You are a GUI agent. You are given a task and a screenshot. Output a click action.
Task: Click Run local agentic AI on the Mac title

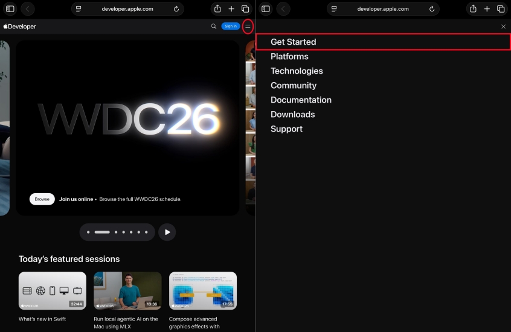(x=126, y=322)
